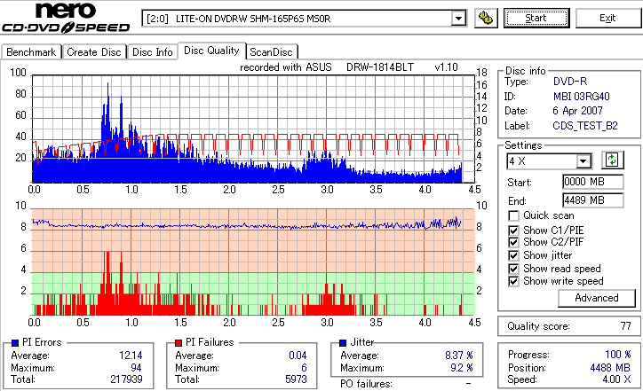
Task: Click PI Errors total 217939
Action: click(126, 379)
